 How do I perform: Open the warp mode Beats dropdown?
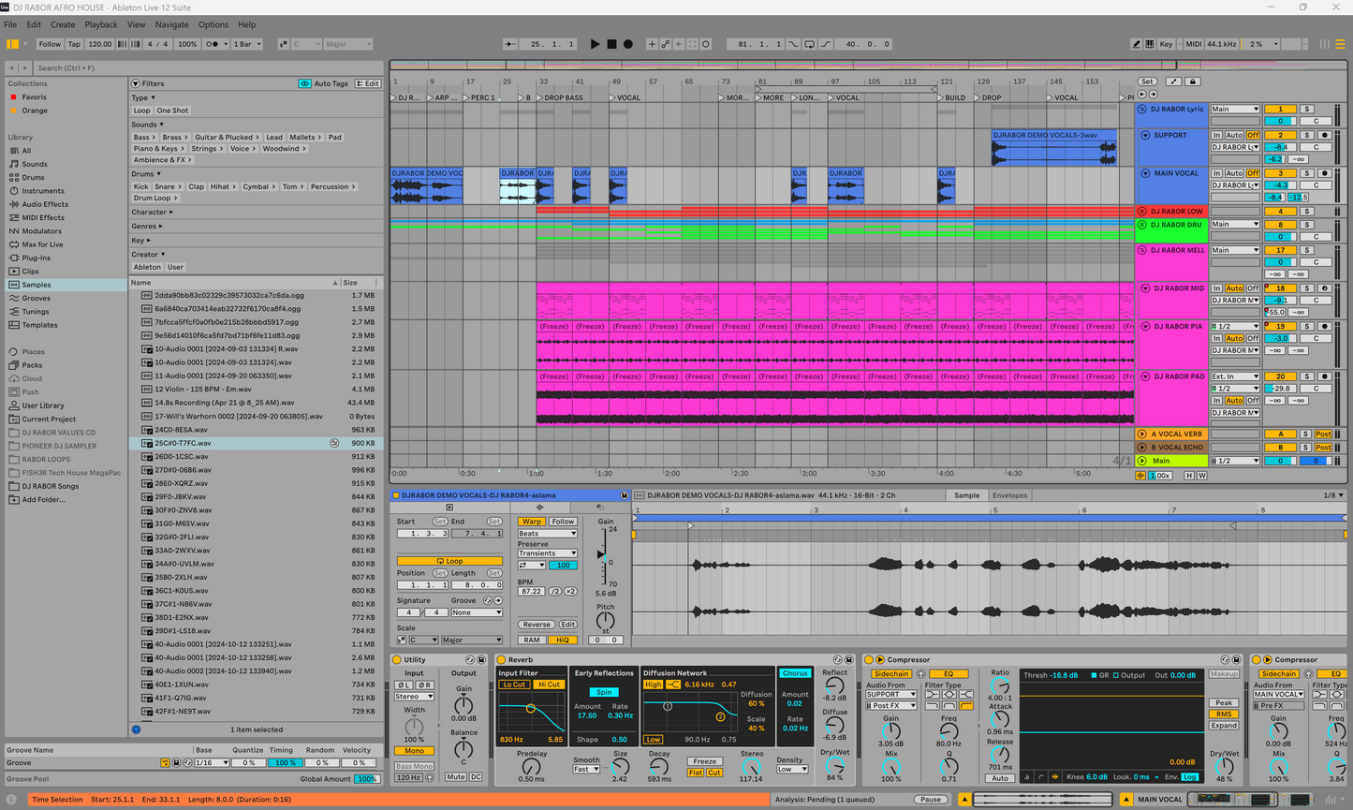coord(548,534)
